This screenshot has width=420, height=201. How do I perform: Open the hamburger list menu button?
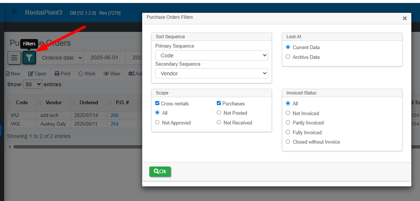(x=14, y=58)
